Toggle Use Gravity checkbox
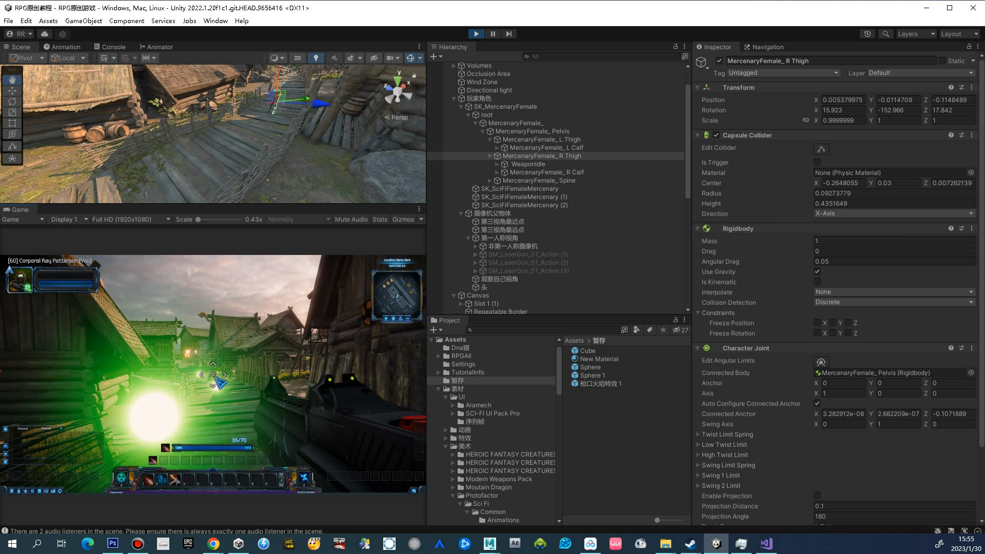 coord(817,271)
